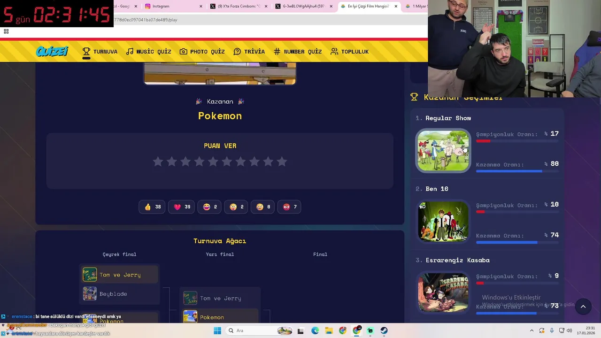Open Microsoft Edge from taskbar
This screenshot has height=338, width=601.
pyautogui.click(x=315, y=330)
